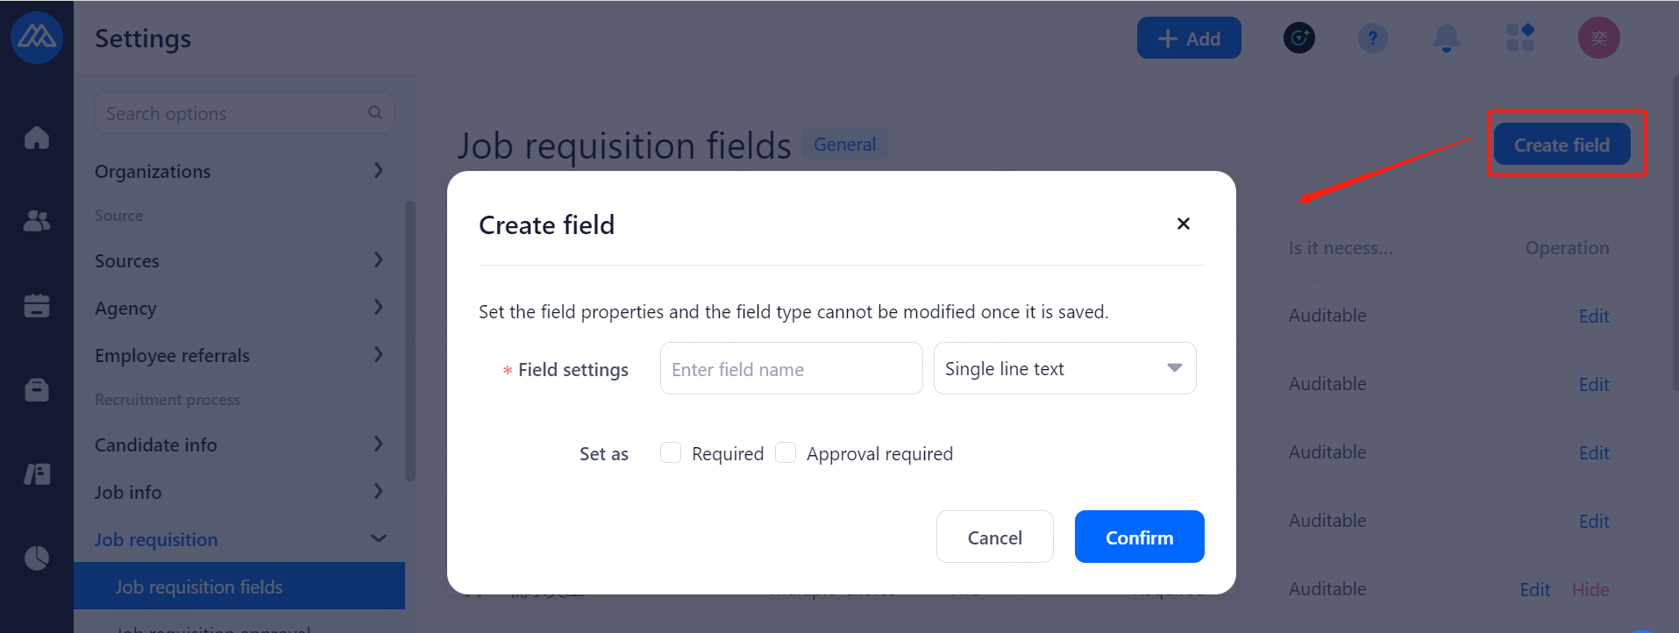
Task: Click the briefcase jobs icon in sidebar
Action: point(37,389)
